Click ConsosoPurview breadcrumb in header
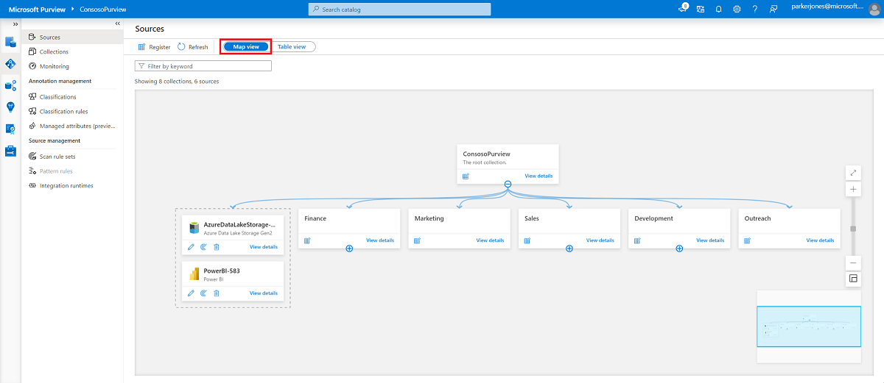 (x=102, y=10)
